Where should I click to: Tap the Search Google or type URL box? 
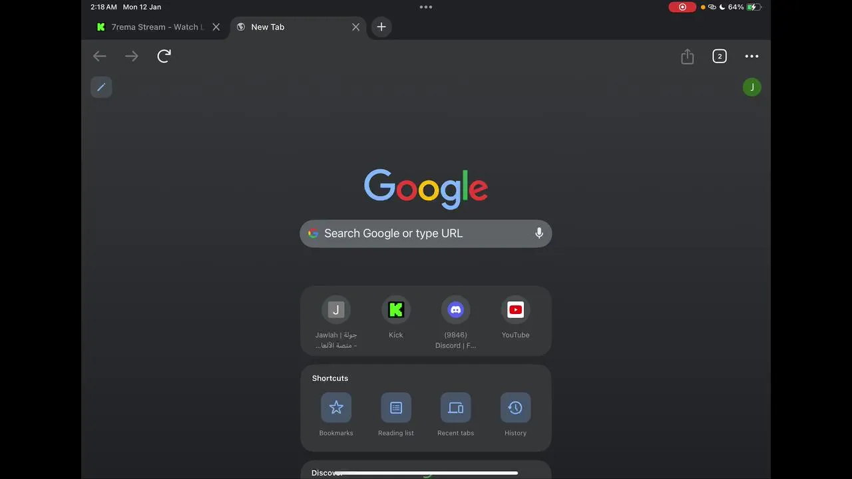(x=426, y=234)
